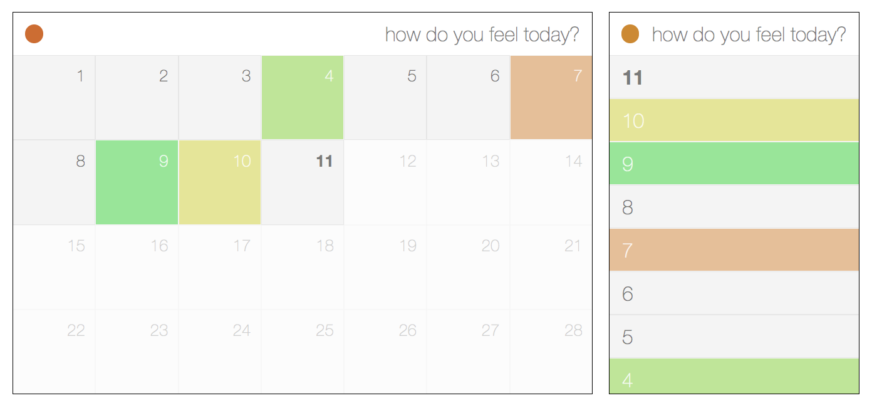Click "how do you feel today?" calendar heading
Viewport: 872px width, 408px height.
(482, 34)
